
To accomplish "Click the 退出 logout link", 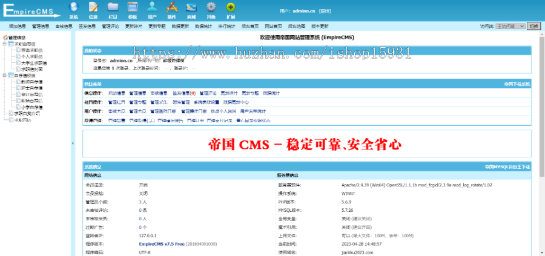I will click(x=325, y=11).
